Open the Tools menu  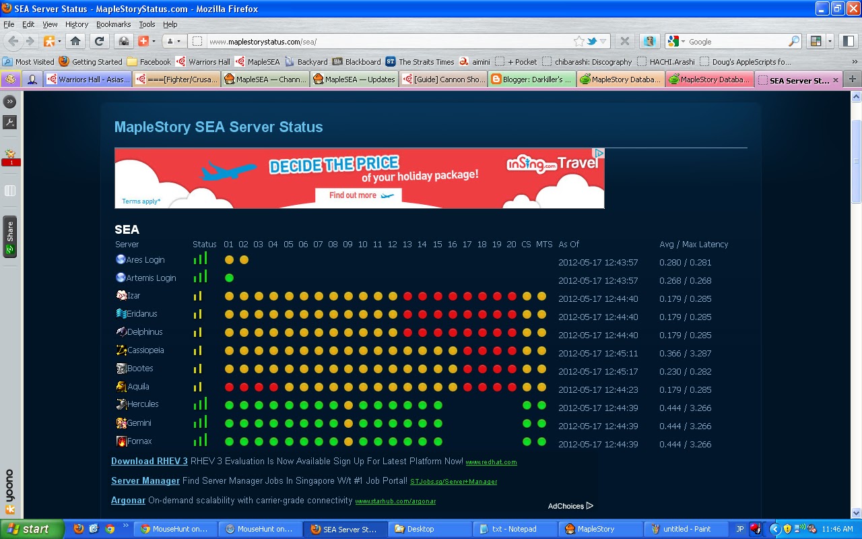tap(147, 24)
